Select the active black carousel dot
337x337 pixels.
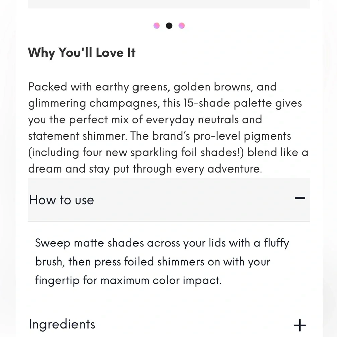click(x=169, y=26)
